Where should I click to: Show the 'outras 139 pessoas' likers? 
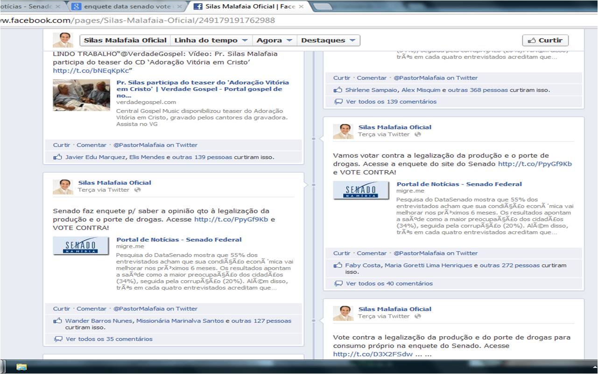click(x=202, y=157)
